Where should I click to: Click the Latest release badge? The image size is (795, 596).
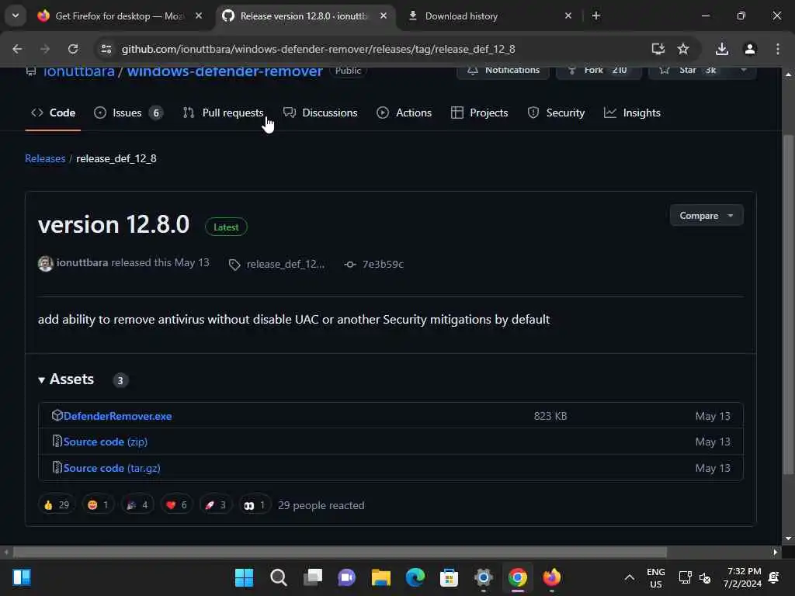point(226,227)
